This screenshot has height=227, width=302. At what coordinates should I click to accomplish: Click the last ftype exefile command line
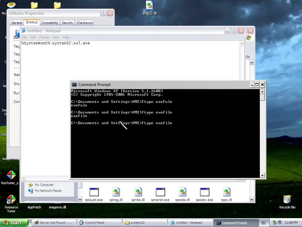click(122, 123)
